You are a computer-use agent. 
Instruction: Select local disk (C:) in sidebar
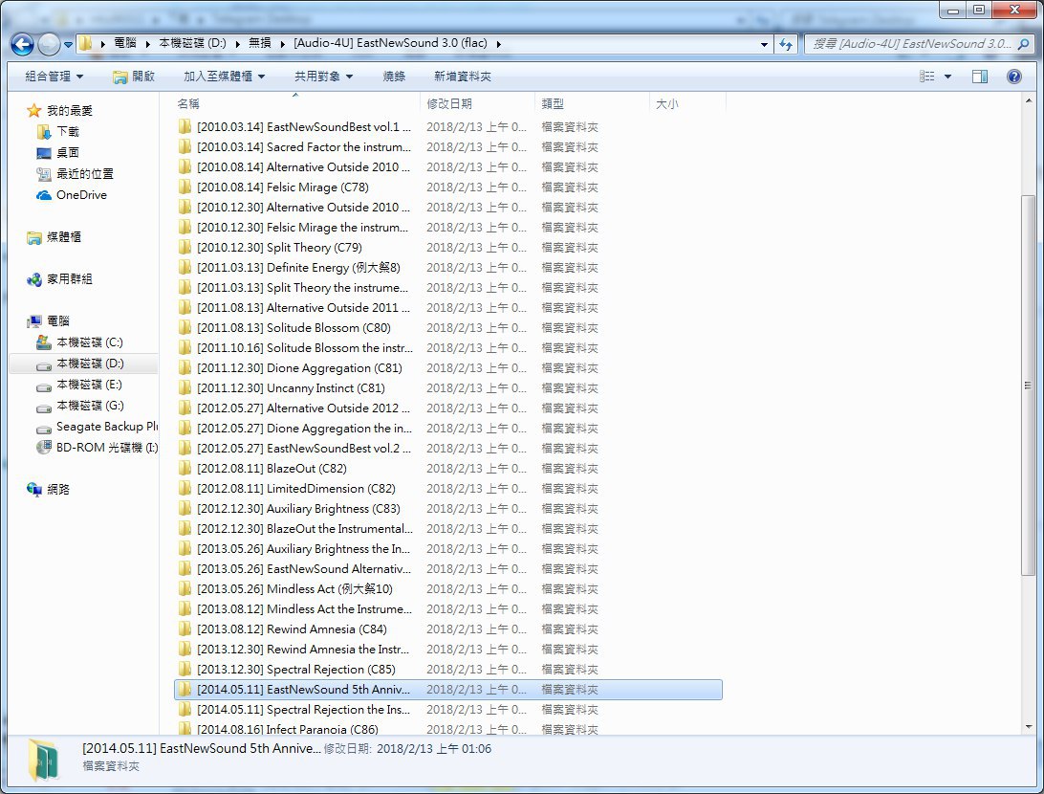88,342
